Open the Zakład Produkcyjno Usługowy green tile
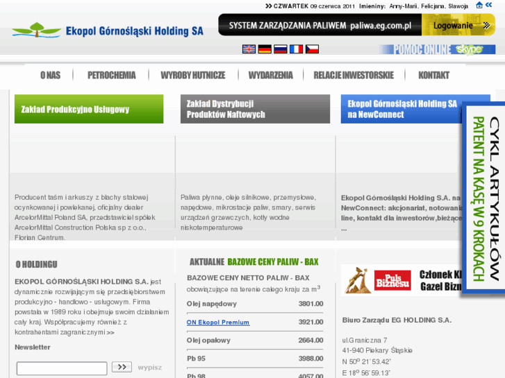 click(x=89, y=109)
